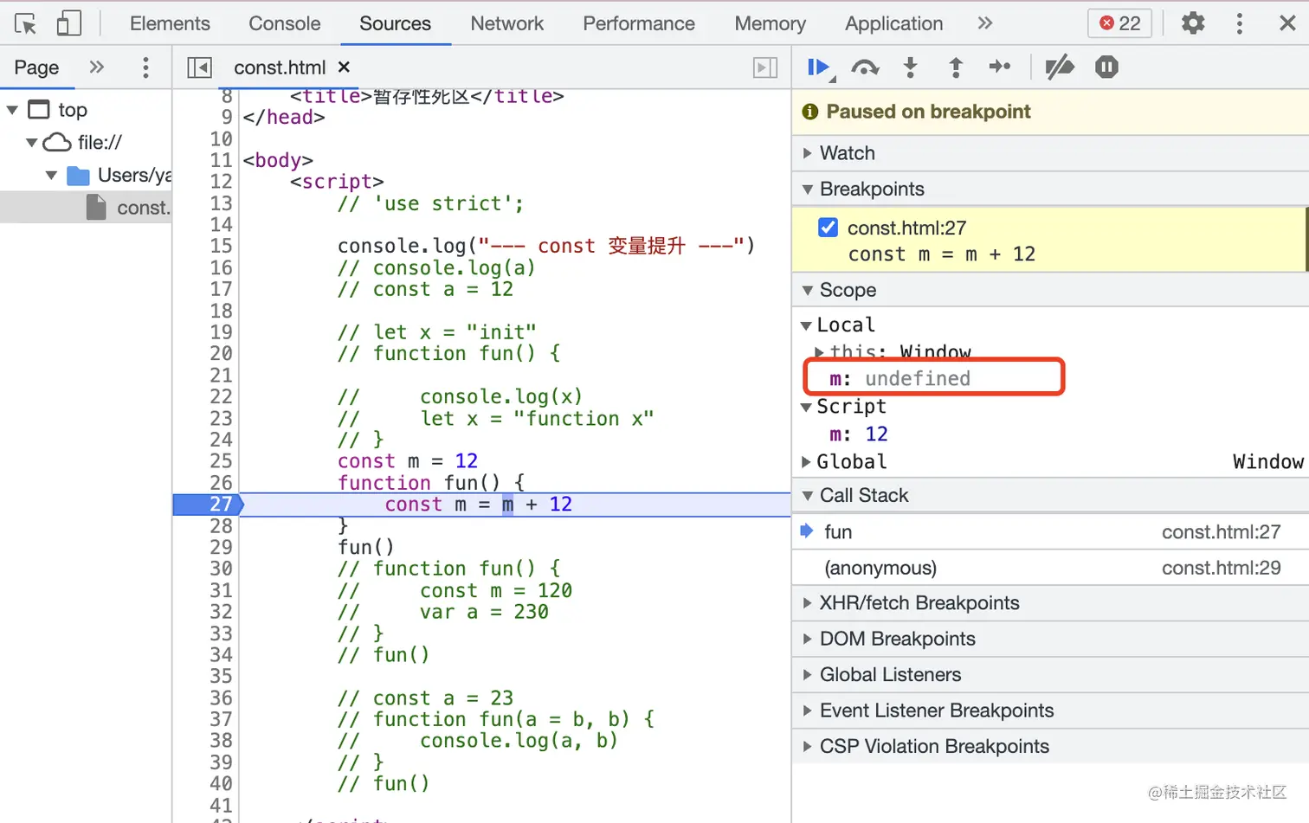The width and height of the screenshot is (1309, 823).
Task: Click 'function fun() {' on line 26
Action: point(431,483)
